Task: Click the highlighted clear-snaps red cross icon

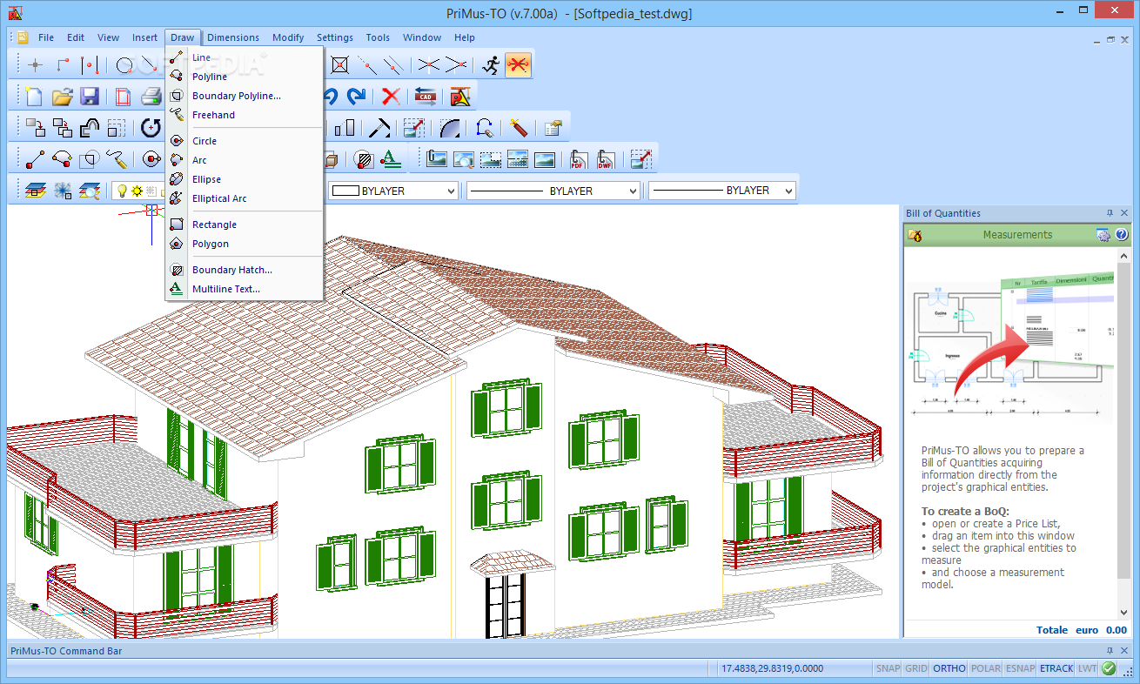Action: click(519, 64)
